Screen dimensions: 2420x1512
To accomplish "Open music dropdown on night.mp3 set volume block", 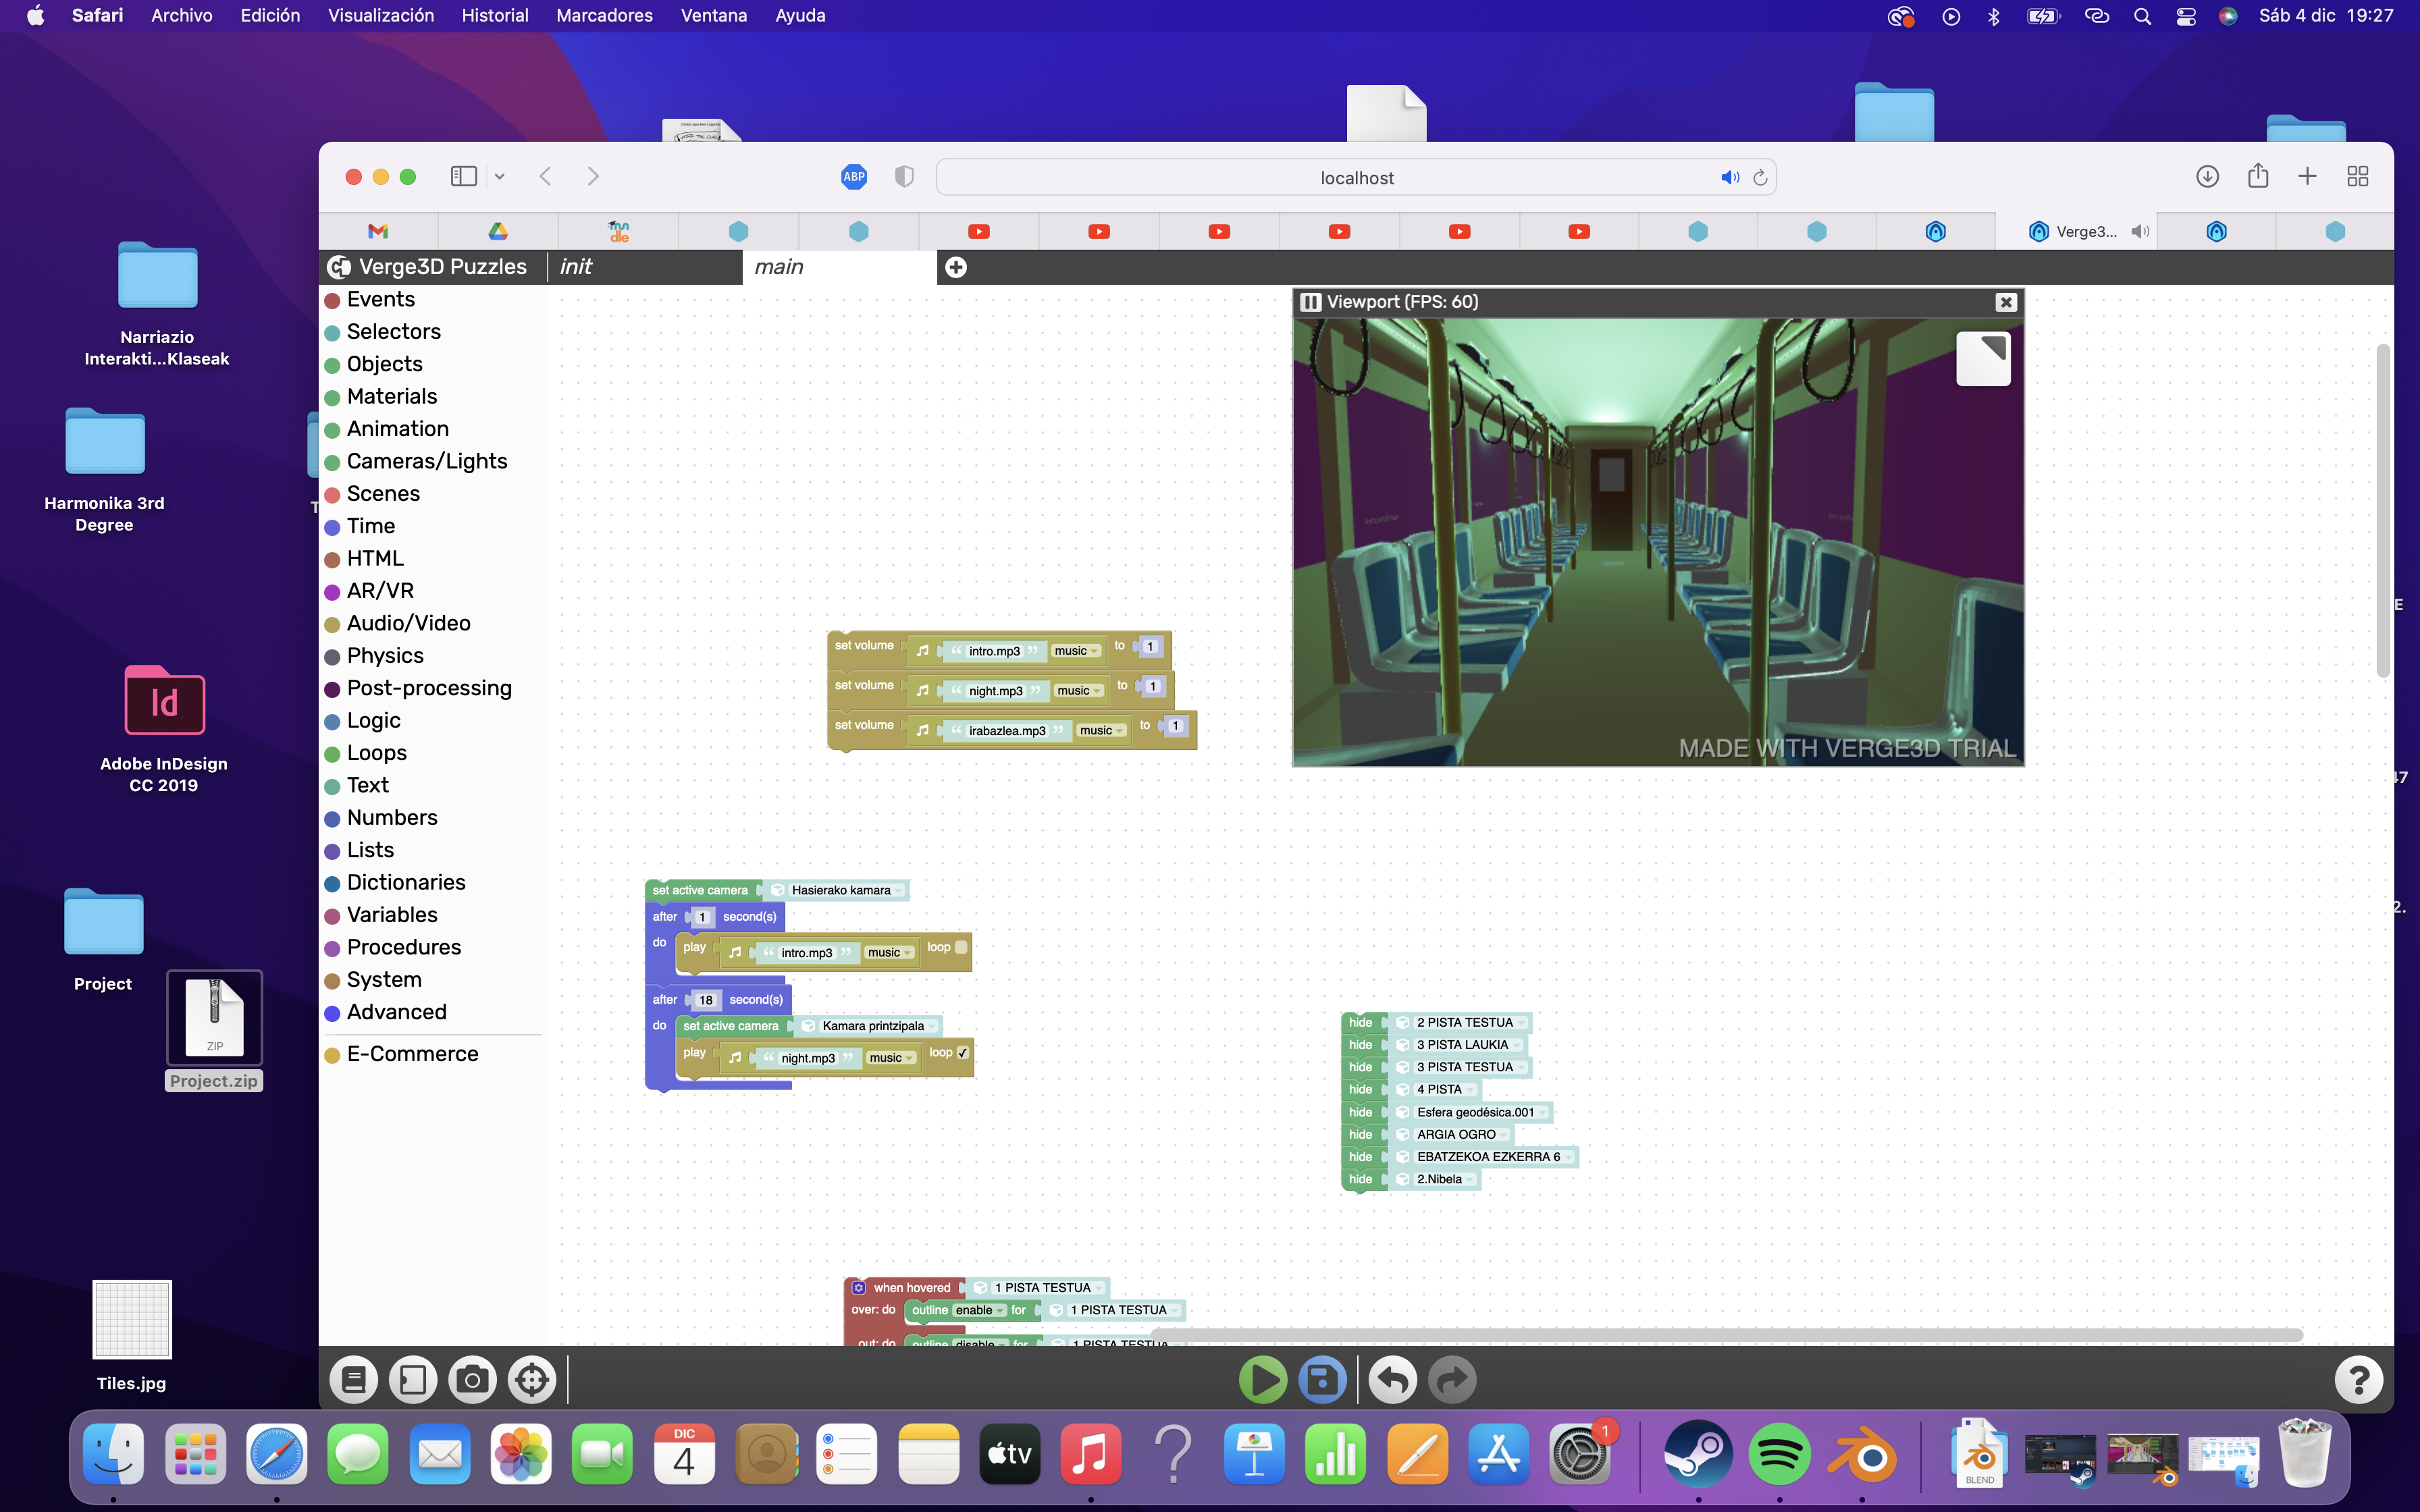I will coord(1079,691).
